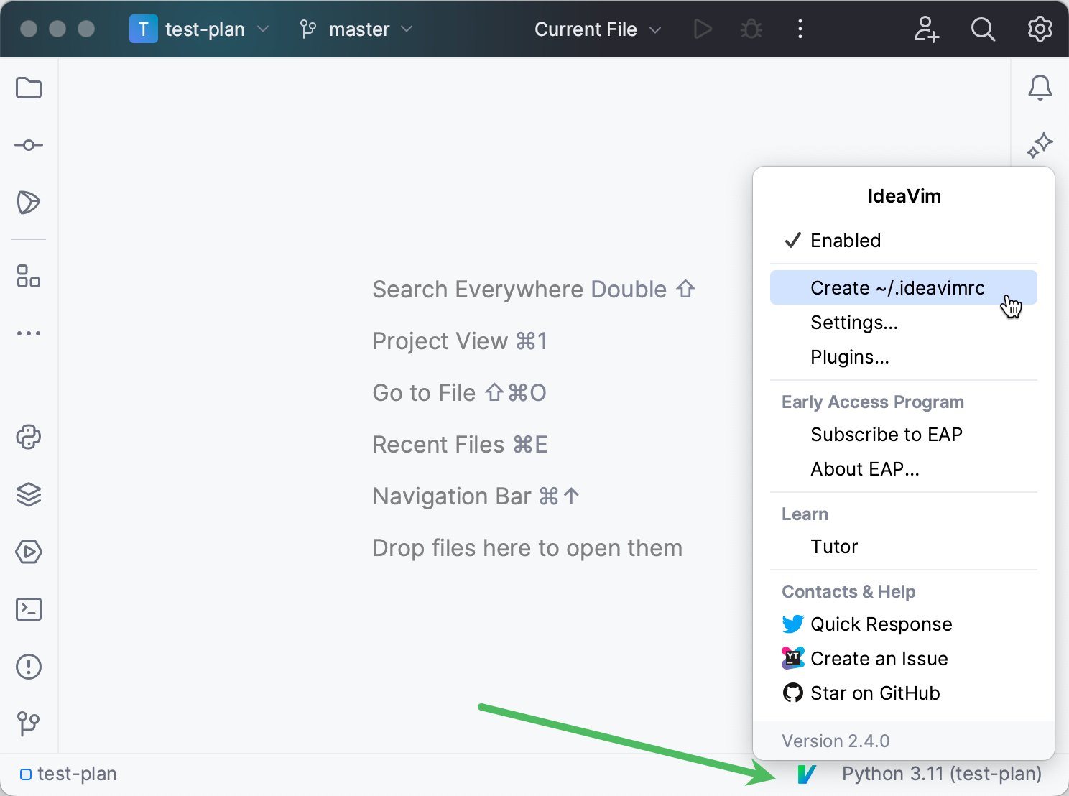Open the Git tool window icon
Screen dimensions: 1069x796
tap(29, 723)
